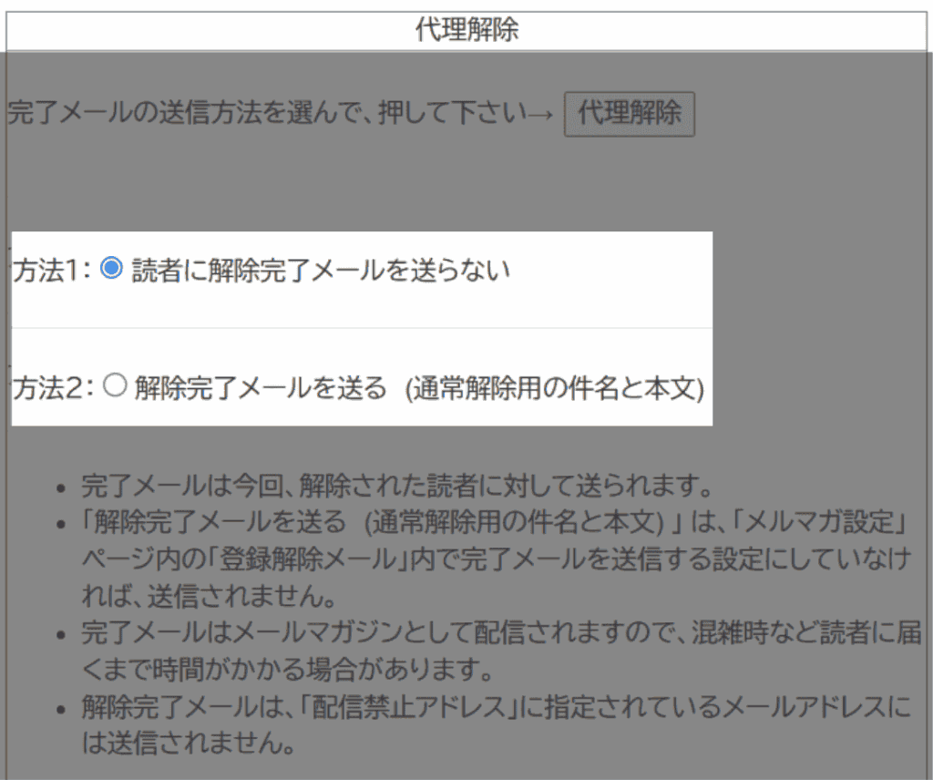
Task: Click the 方法2: label
Action: coord(53,388)
